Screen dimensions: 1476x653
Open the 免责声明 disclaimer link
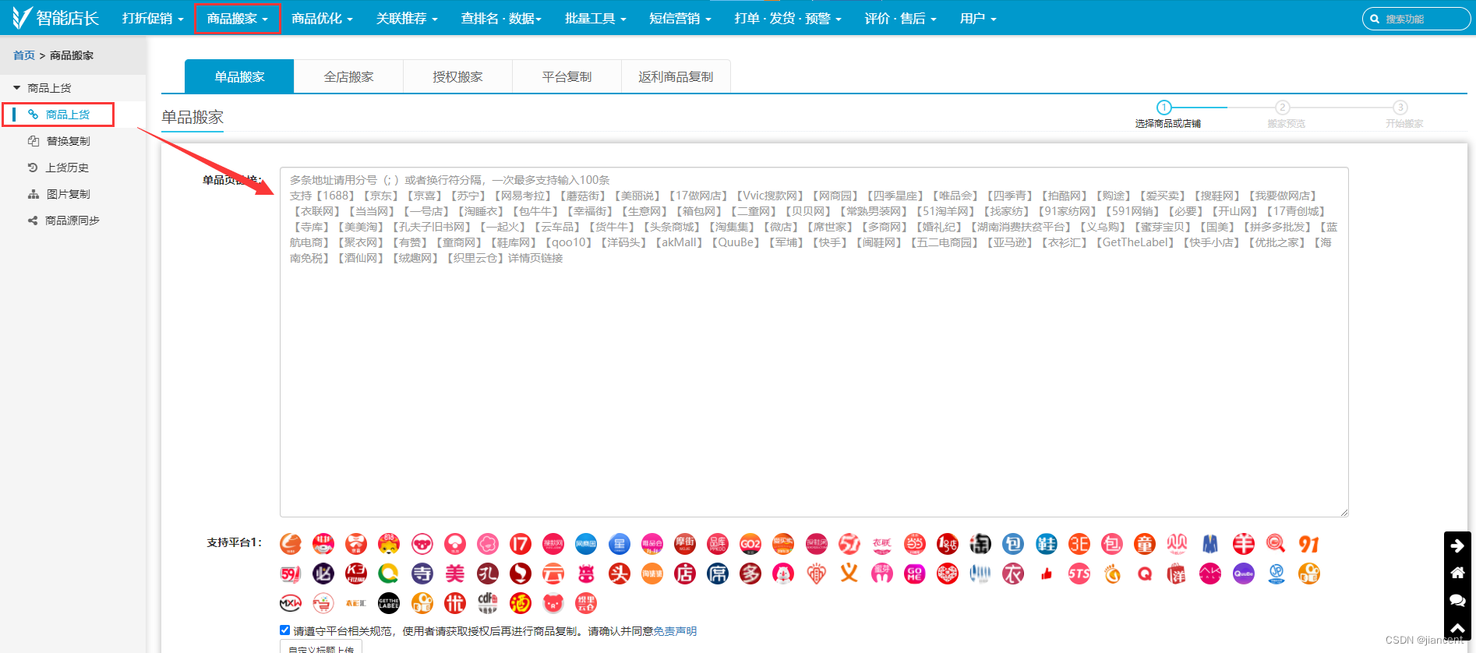[675, 631]
